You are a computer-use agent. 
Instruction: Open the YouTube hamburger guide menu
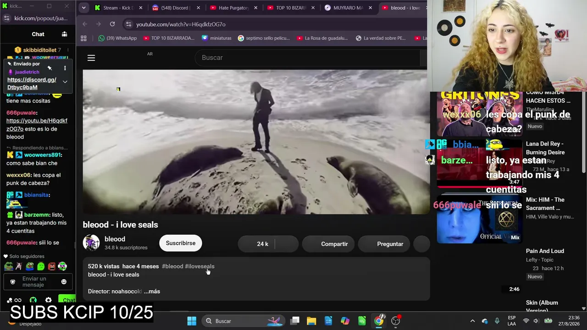click(x=91, y=58)
